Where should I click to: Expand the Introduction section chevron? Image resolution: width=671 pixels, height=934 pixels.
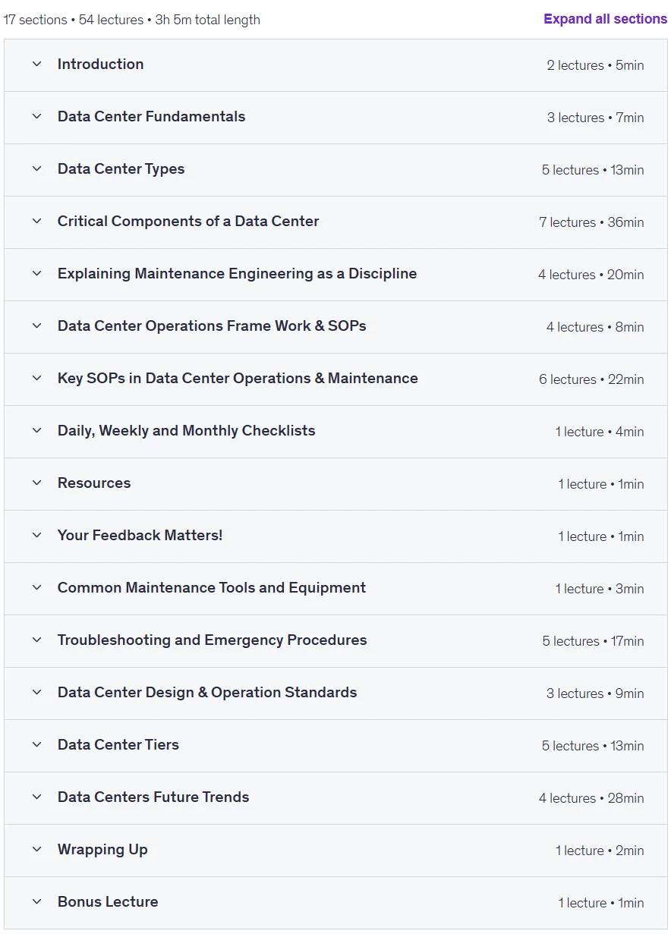(x=36, y=64)
